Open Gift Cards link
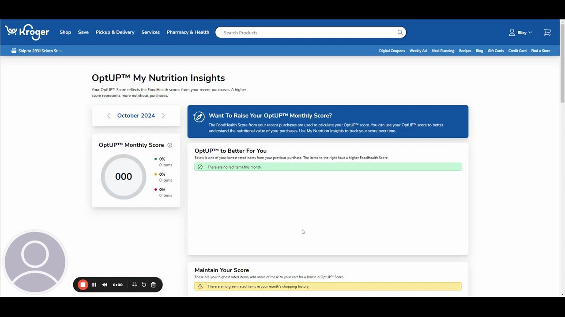 coord(496,51)
